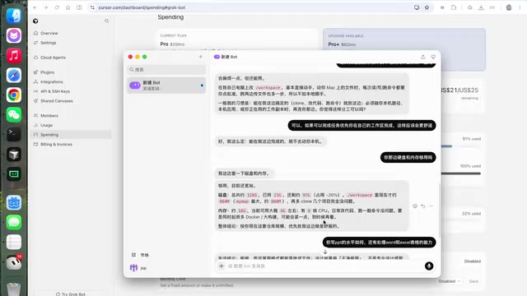527x296 pixels.
Task: Open the 市场 marketplace in chat sidebar
Action: click(141, 255)
